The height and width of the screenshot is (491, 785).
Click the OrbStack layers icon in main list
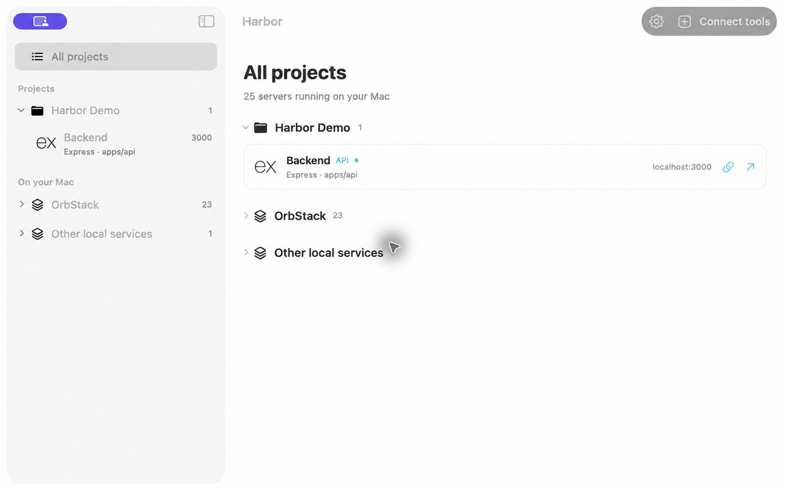260,216
